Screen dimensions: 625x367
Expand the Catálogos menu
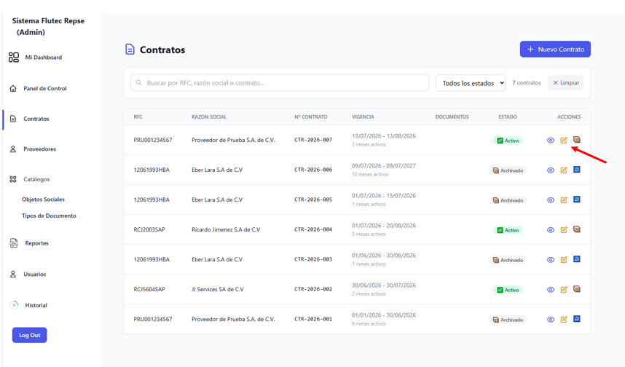pos(30,179)
